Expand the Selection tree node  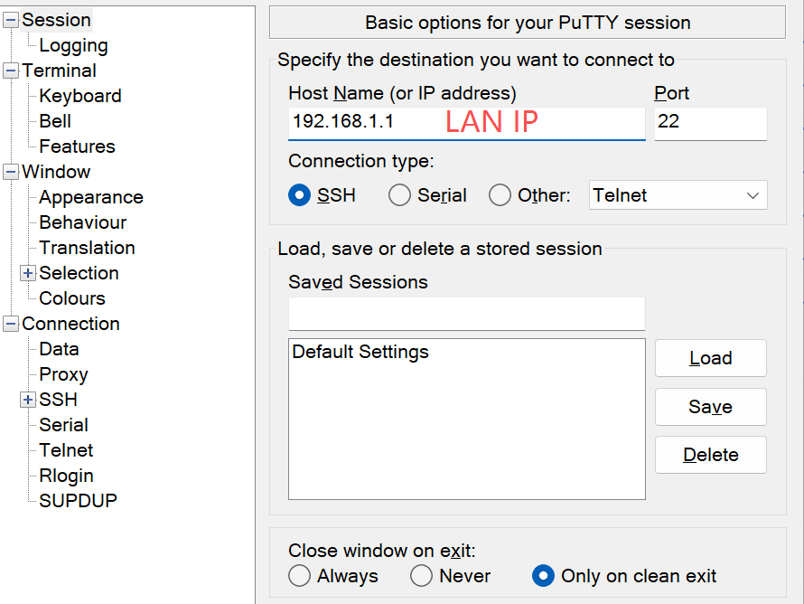click(28, 273)
